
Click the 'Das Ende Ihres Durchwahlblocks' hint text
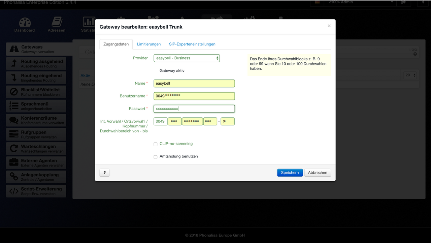(289, 64)
